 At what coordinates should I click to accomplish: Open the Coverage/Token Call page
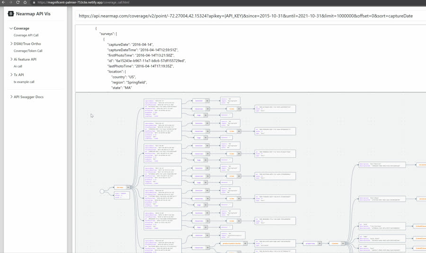(x=28, y=51)
